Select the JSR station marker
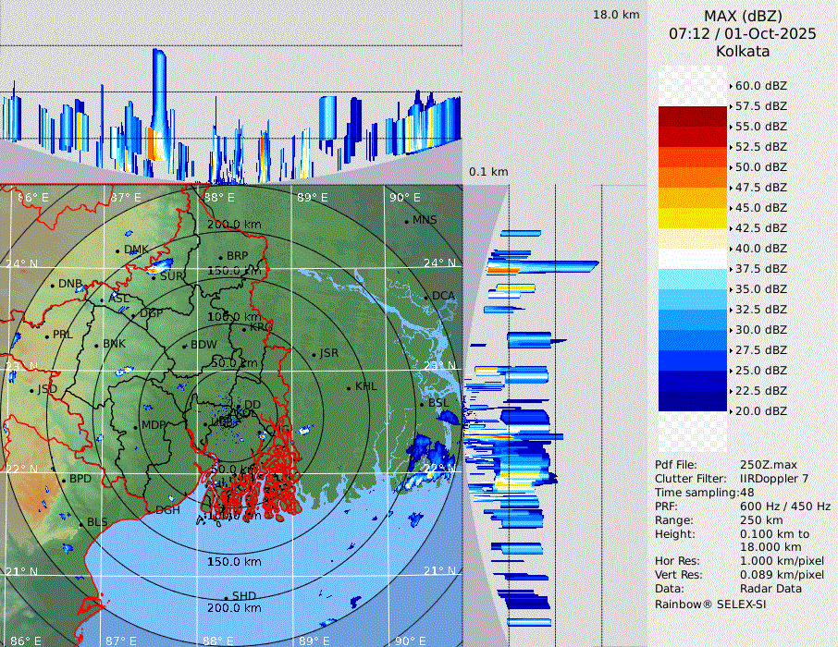This screenshot has height=647, width=838. pos(313,355)
